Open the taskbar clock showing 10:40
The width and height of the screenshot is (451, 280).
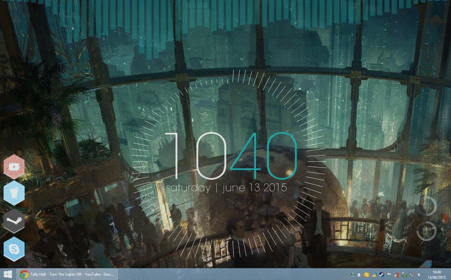click(x=436, y=274)
